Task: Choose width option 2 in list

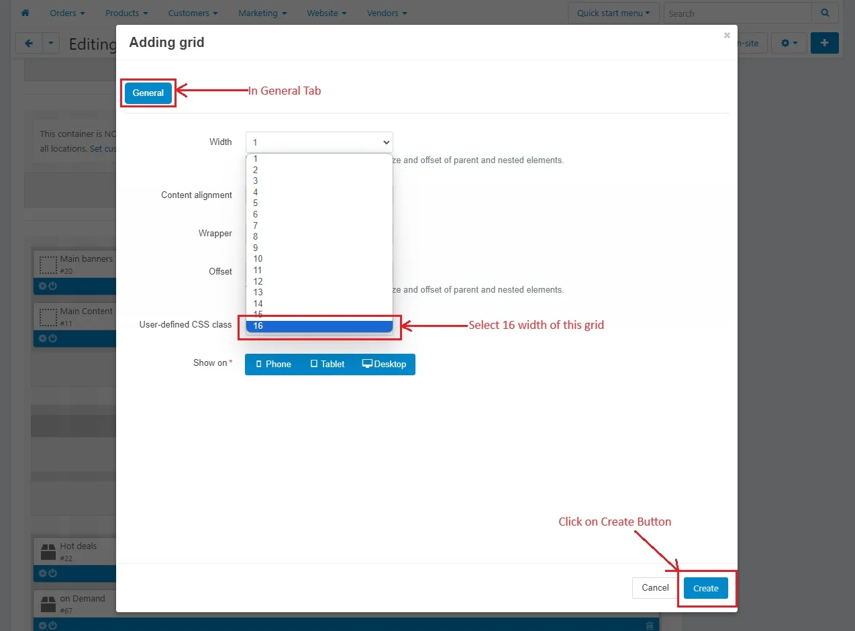Action: point(319,171)
